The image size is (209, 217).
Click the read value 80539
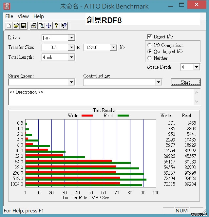pos(190,162)
